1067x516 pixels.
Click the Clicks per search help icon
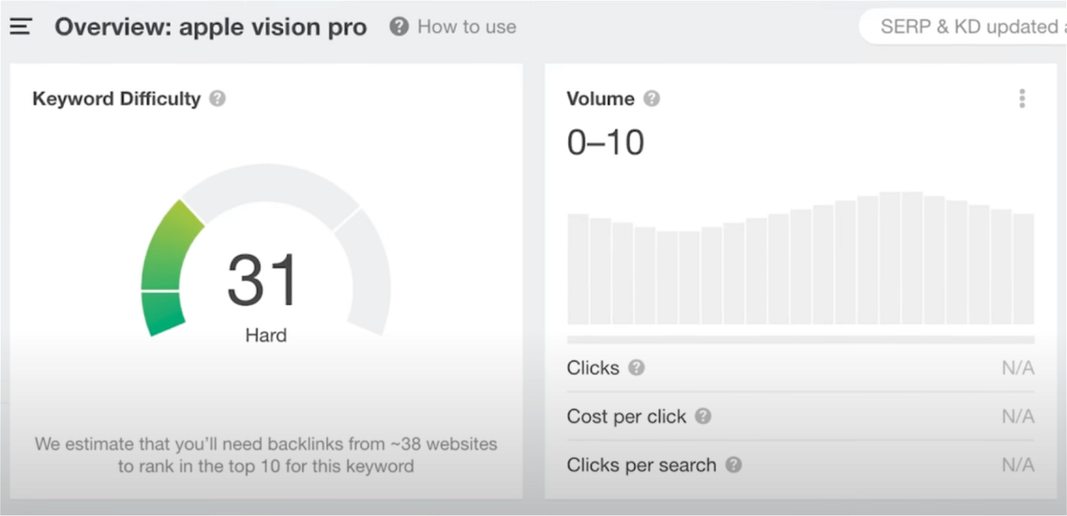[x=734, y=465]
